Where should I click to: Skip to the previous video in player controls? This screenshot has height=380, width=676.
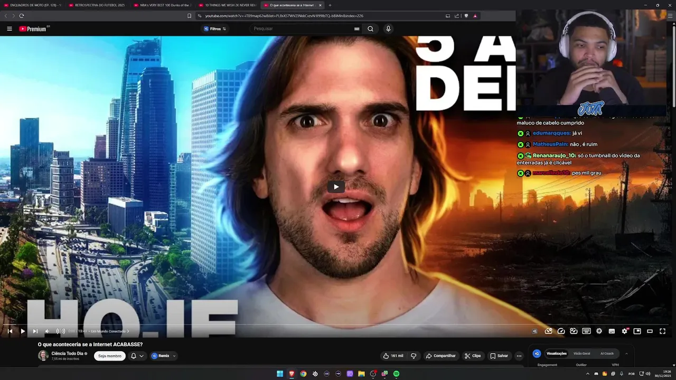click(10, 331)
